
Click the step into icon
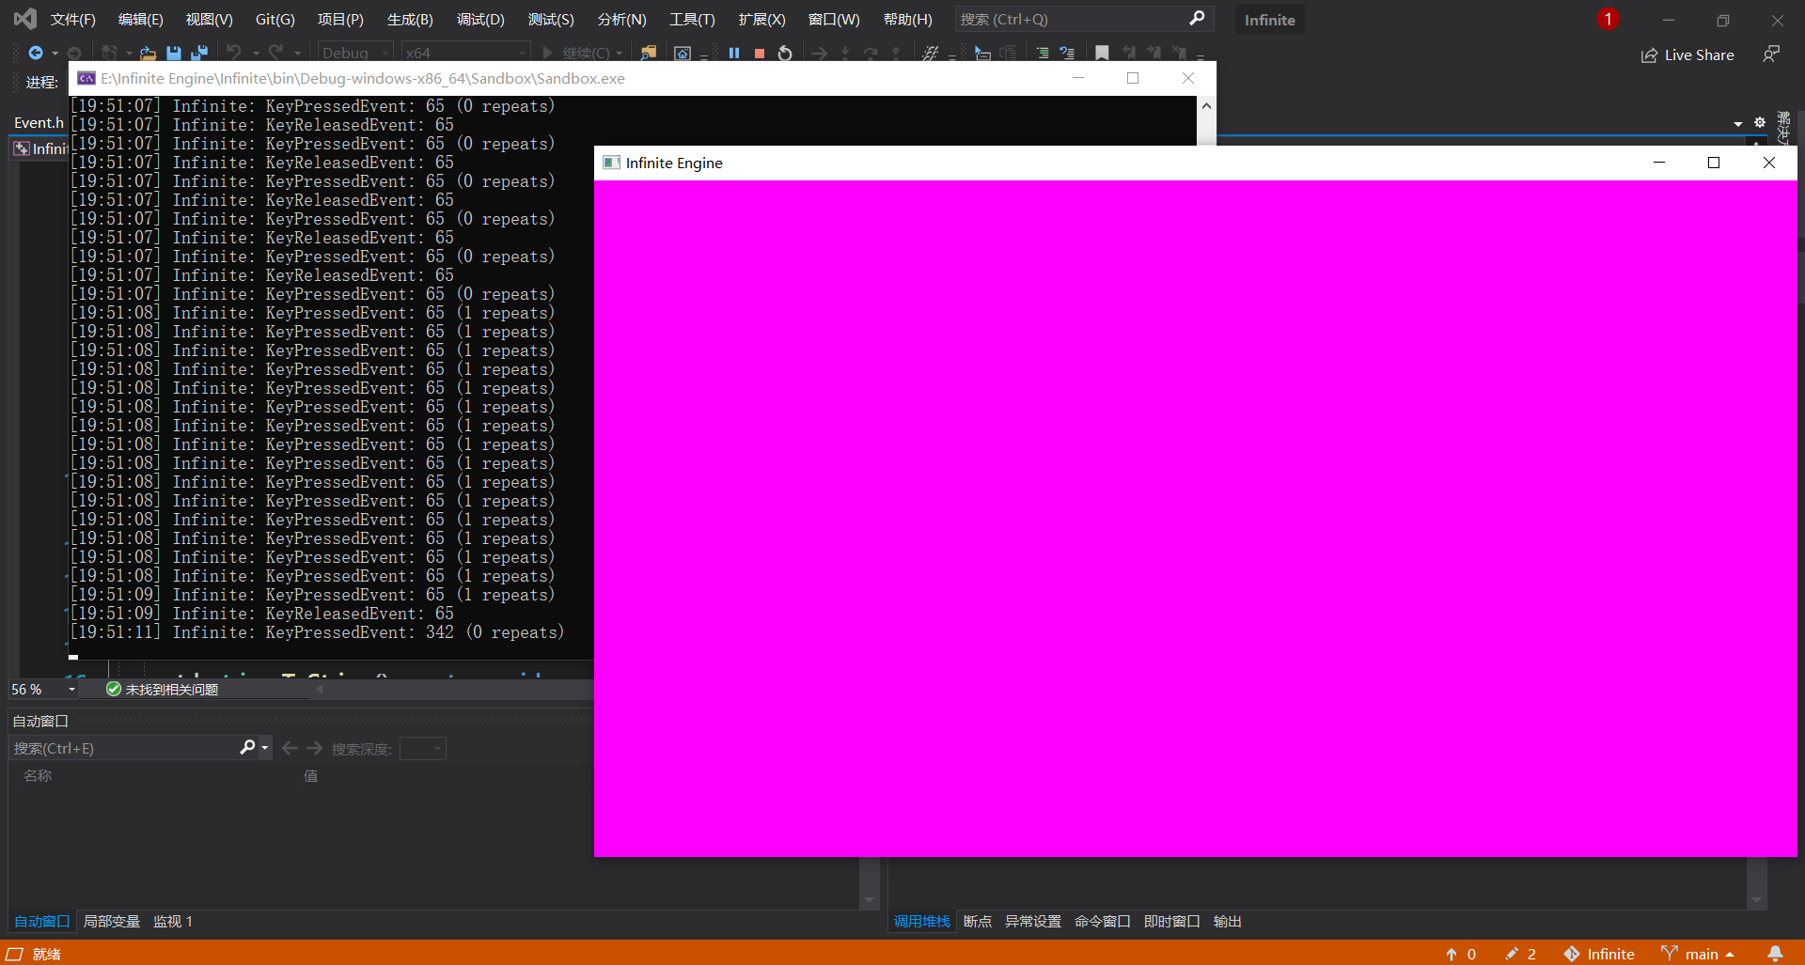coord(845,54)
